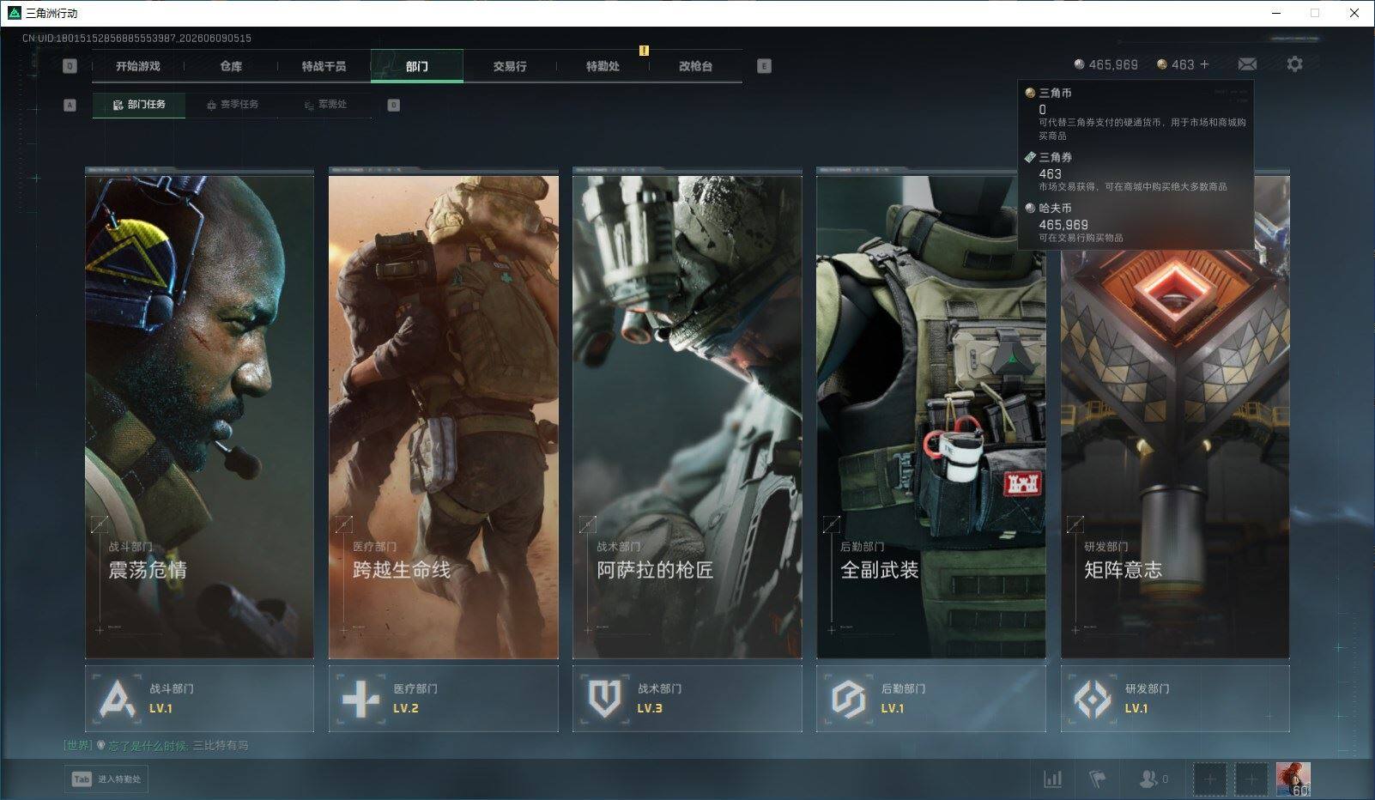Click the world chat message line

[156, 745]
